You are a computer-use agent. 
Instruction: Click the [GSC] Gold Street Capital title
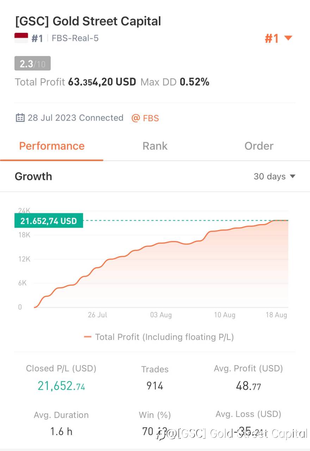(x=88, y=21)
